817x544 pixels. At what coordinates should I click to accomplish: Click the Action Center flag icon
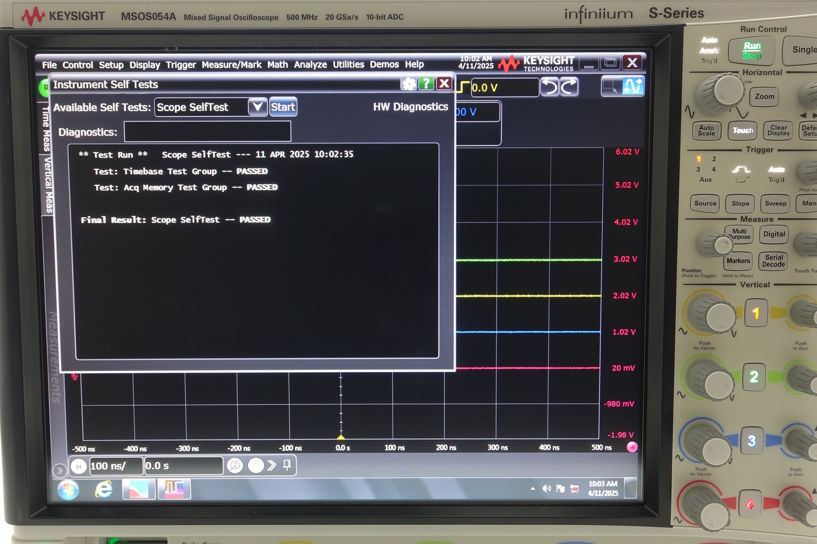[560, 488]
